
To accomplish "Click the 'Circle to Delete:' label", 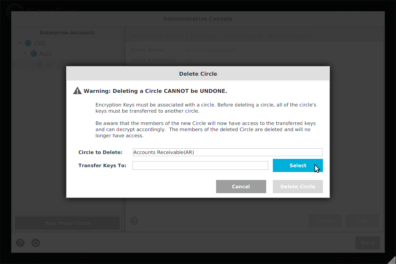I will pos(100,152).
